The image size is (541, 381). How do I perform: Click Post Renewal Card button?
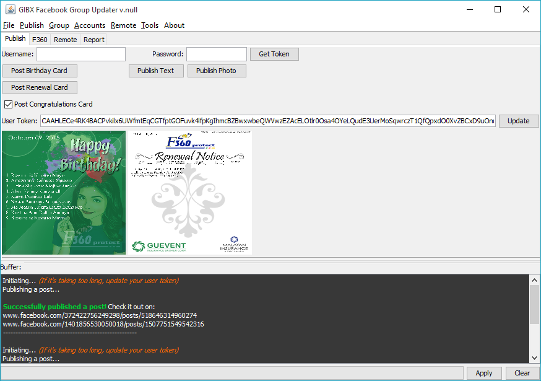pyautogui.click(x=40, y=87)
